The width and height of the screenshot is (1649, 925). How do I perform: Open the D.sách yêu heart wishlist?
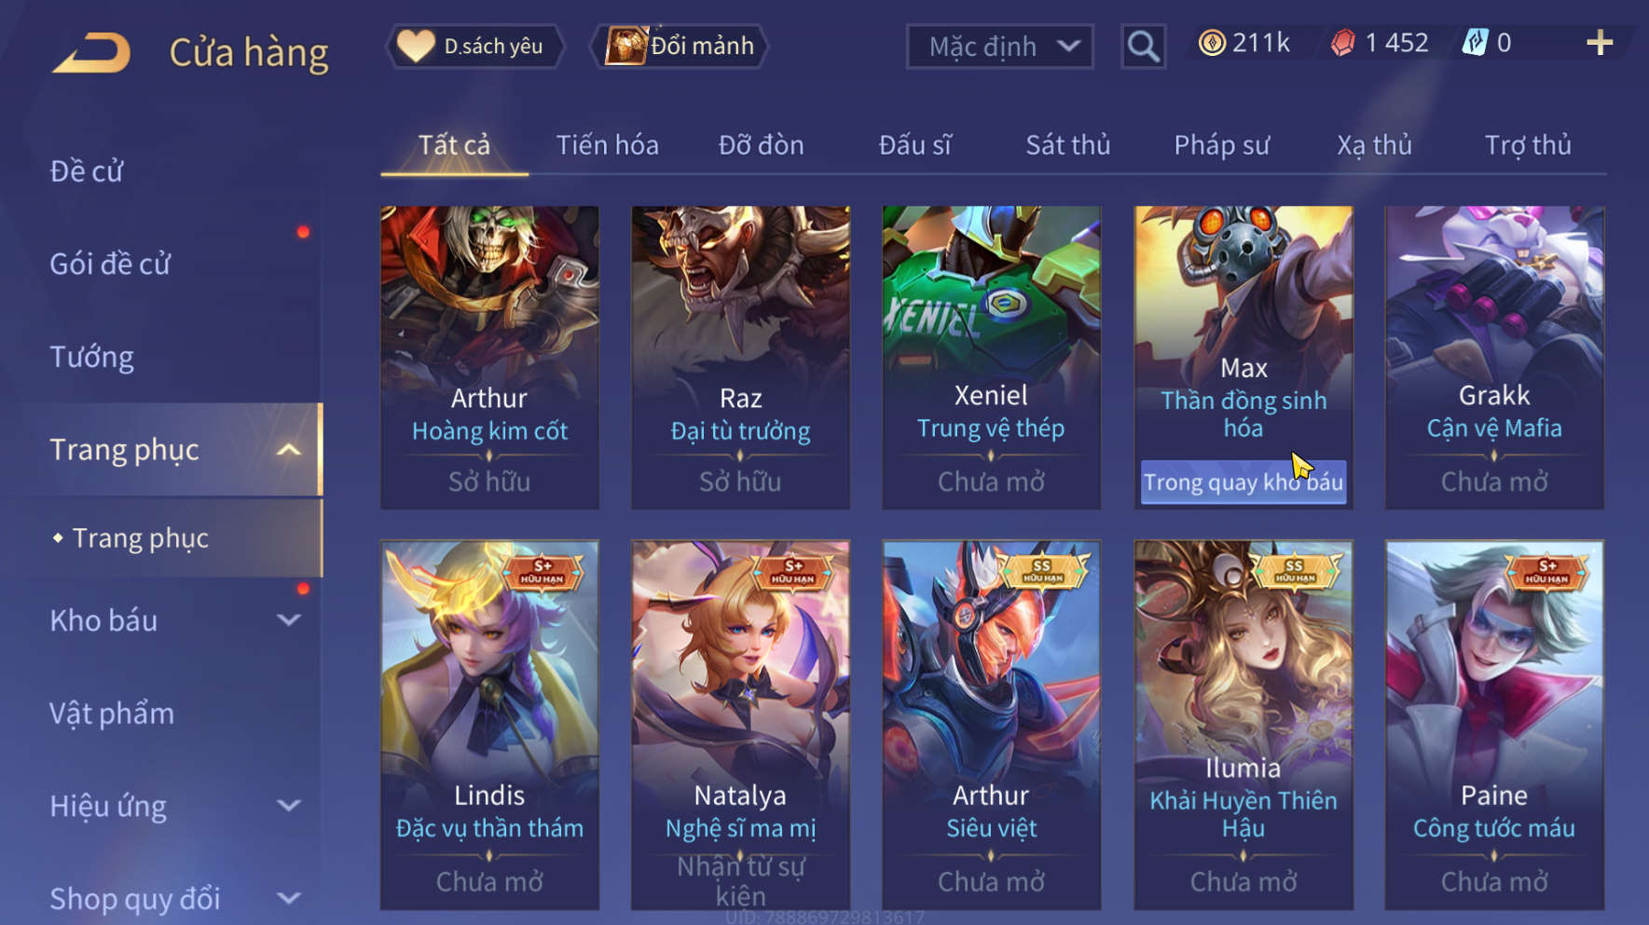tap(474, 46)
